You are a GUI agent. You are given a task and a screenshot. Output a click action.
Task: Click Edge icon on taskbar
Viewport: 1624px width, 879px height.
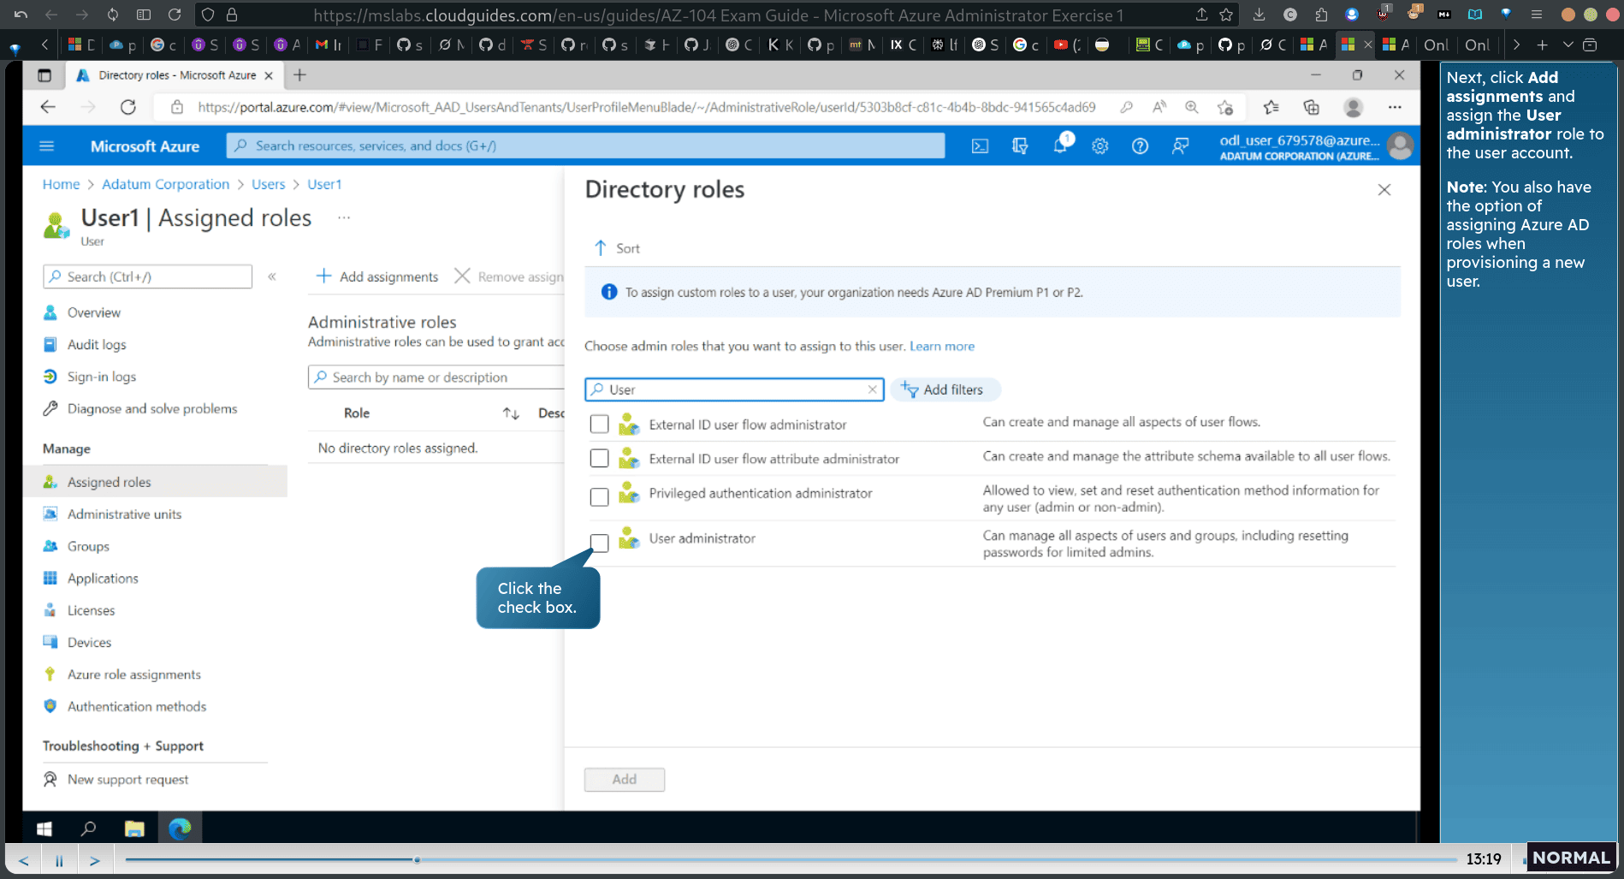[x=180, y=829]
